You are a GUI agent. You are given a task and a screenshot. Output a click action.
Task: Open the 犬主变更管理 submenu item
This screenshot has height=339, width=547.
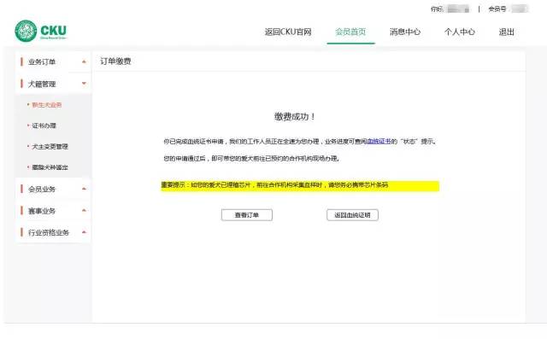click(50, 146)
